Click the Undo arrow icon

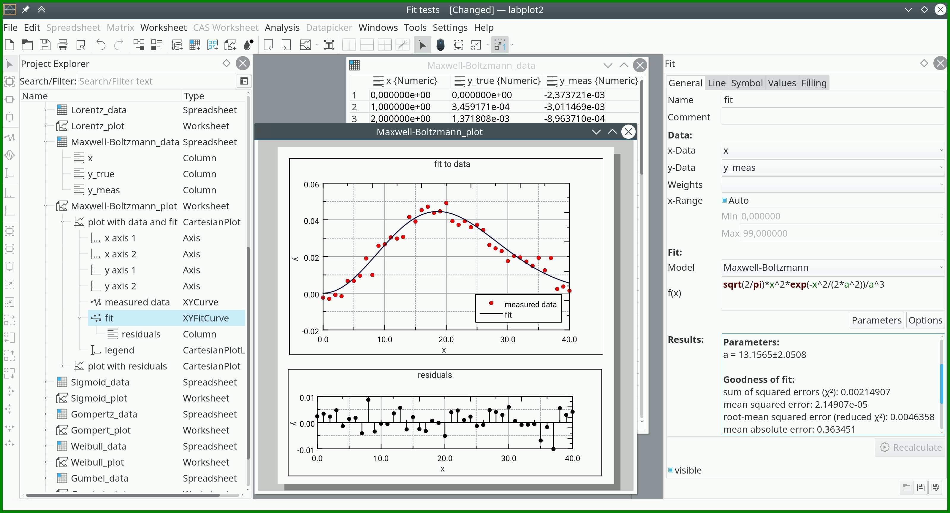point(101,45)
